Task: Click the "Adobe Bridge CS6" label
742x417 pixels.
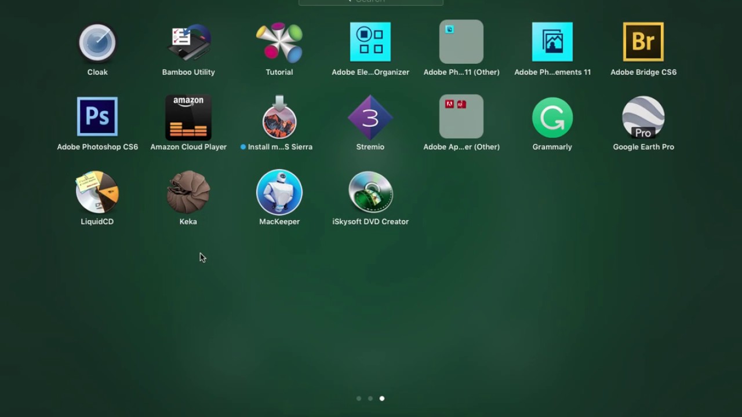Action: [x=643, y=72]
